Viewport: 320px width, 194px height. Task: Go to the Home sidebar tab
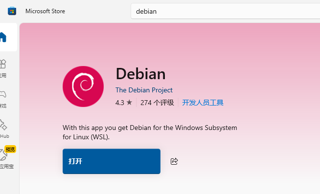(8, 37)
